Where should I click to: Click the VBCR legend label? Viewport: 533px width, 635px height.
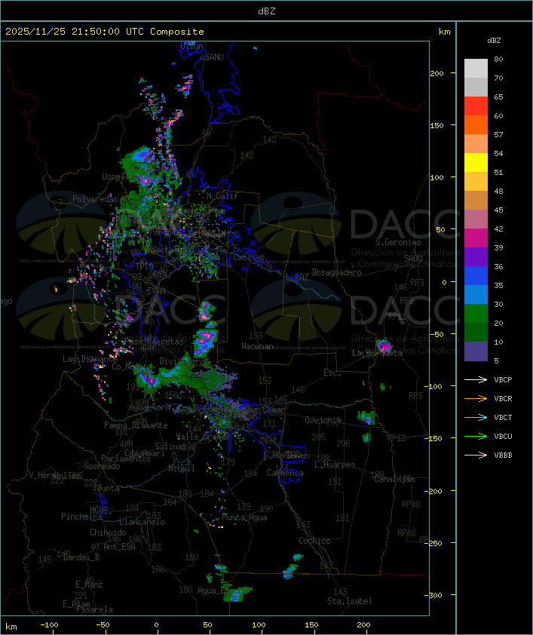coord(503,398)
